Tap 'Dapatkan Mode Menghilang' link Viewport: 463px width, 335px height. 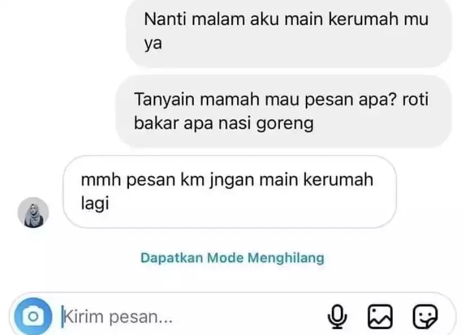(x=233, y=258)
